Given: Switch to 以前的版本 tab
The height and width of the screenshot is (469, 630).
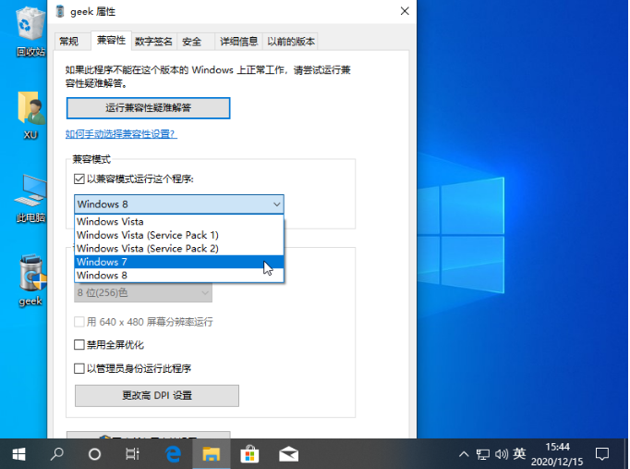Looking at the screenshot, I should [x=291, y=42].
